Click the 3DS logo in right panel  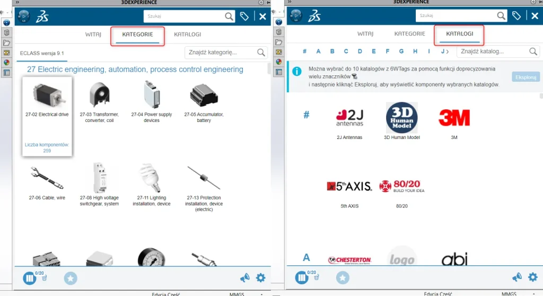coord(314,15)
